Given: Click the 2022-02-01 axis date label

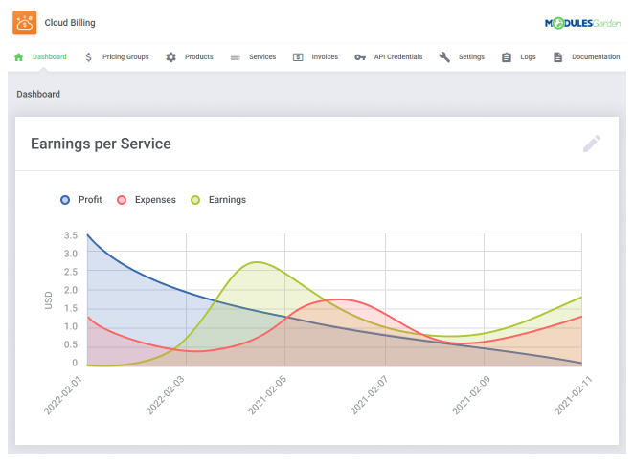Looking at the screenshot, I should (x=62, y=395).
